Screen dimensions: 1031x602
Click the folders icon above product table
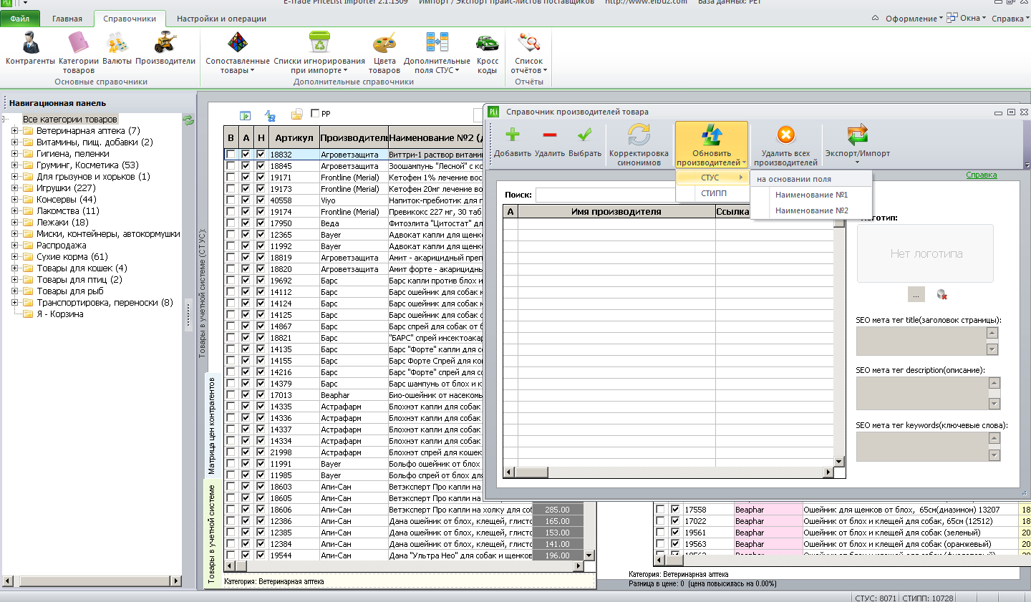296,115
